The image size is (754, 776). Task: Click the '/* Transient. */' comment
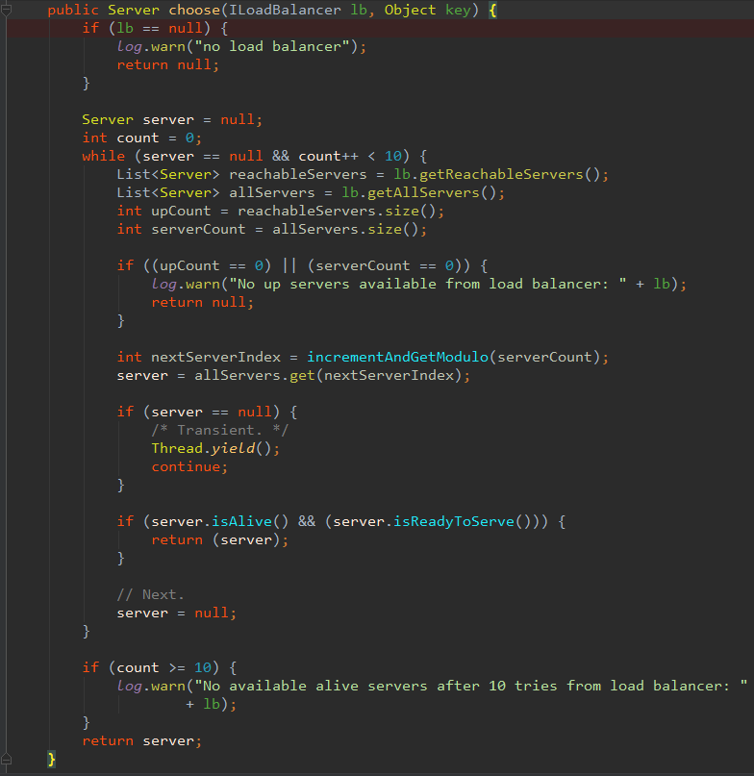pyautogui.click(x=219, y=430)
